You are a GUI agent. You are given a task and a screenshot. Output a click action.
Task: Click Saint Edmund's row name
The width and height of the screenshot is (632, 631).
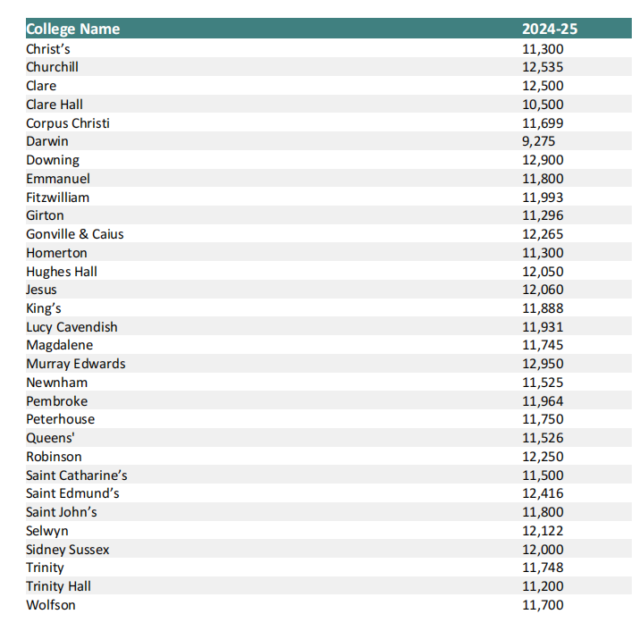[72, 493]
